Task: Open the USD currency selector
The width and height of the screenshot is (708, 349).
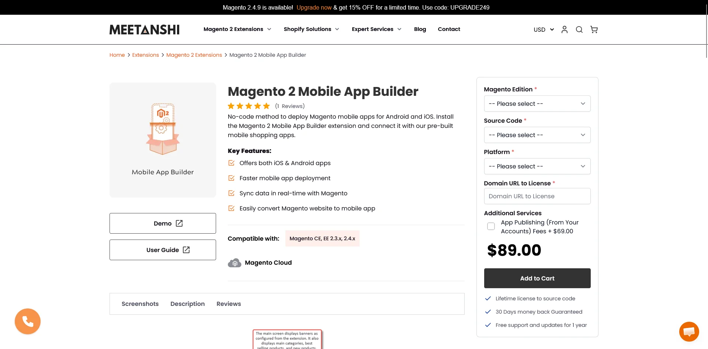Action: tap(544, 29)
